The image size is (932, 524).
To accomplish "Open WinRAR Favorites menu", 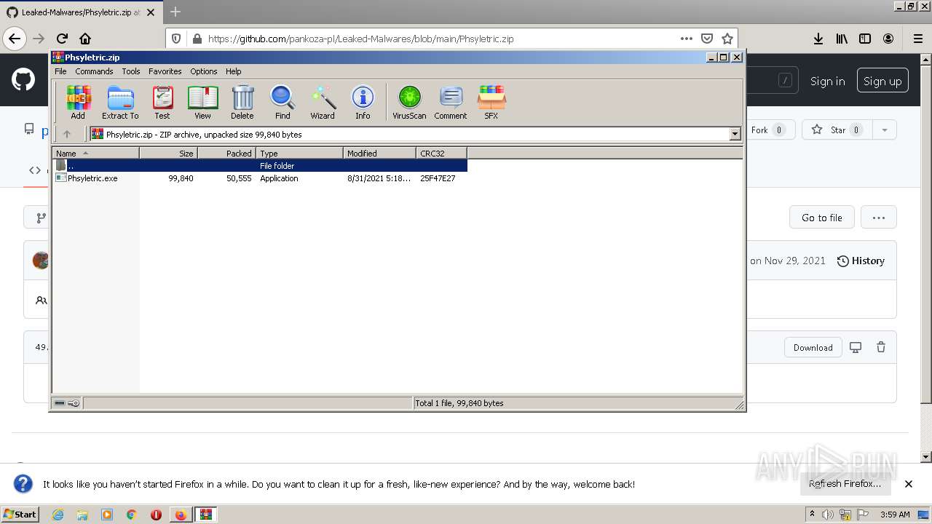I will click(x=165, y=71).
